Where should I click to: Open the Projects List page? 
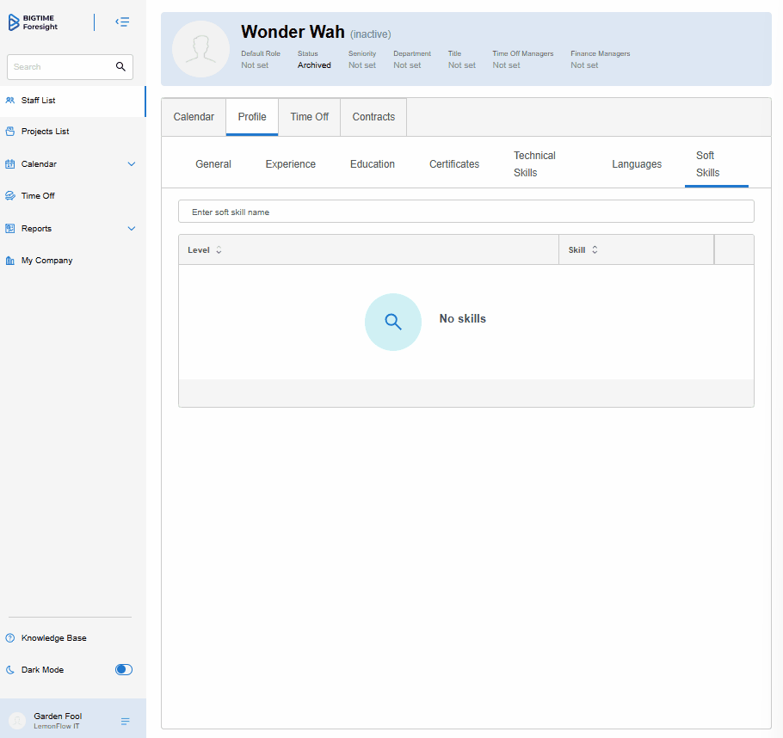(x=73, y=132)
